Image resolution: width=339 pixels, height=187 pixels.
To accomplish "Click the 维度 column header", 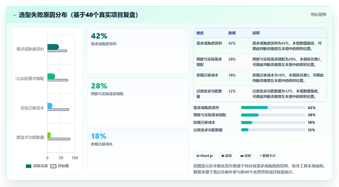I will coord(200,33).
